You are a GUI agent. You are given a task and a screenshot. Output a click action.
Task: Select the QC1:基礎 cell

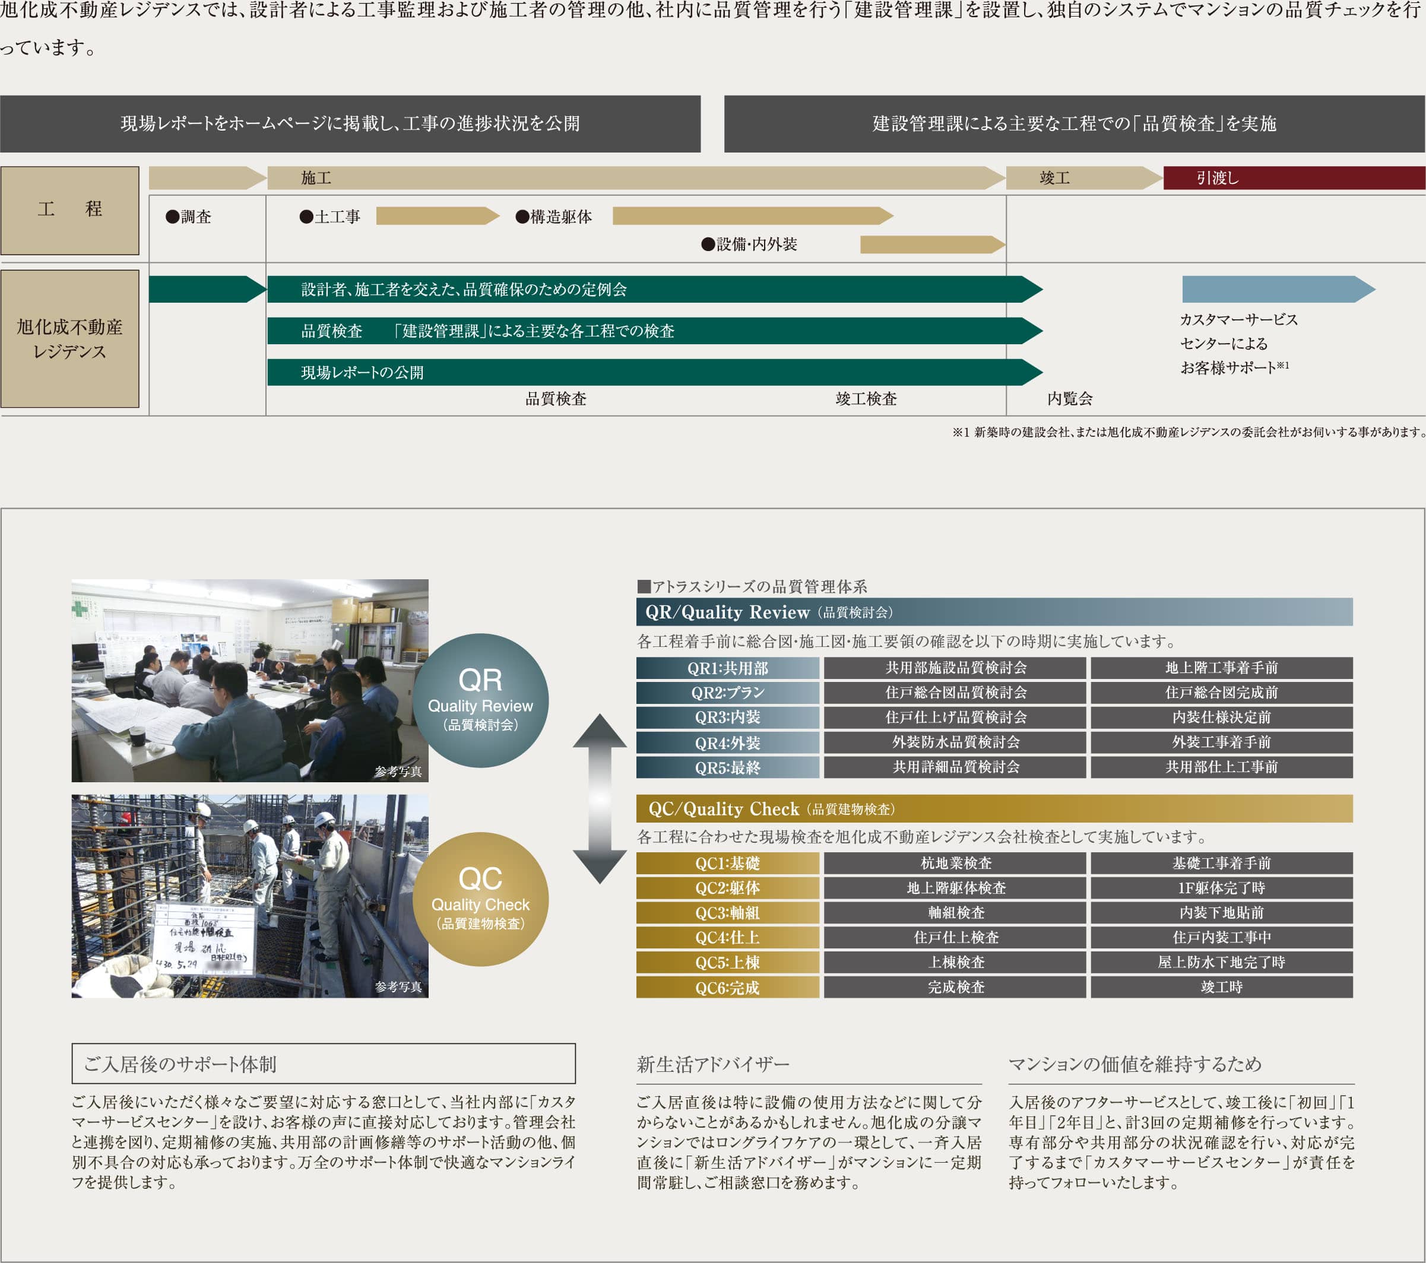(x=728, y=864)
